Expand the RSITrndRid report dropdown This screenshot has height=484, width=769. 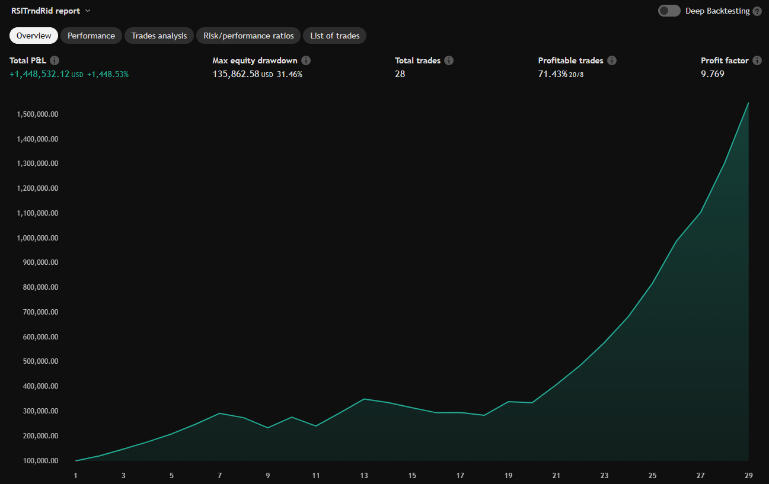(x=87, y=11)
